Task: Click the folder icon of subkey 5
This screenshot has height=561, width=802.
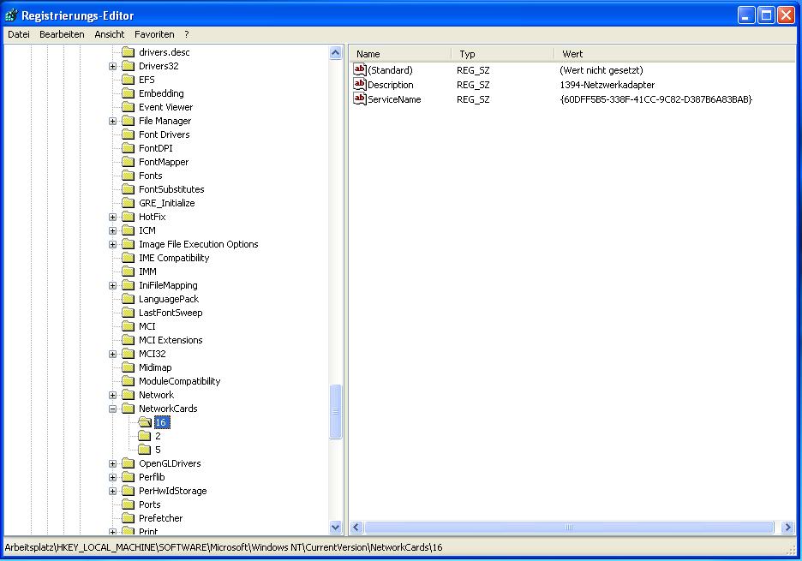Action: click(144, 450)
